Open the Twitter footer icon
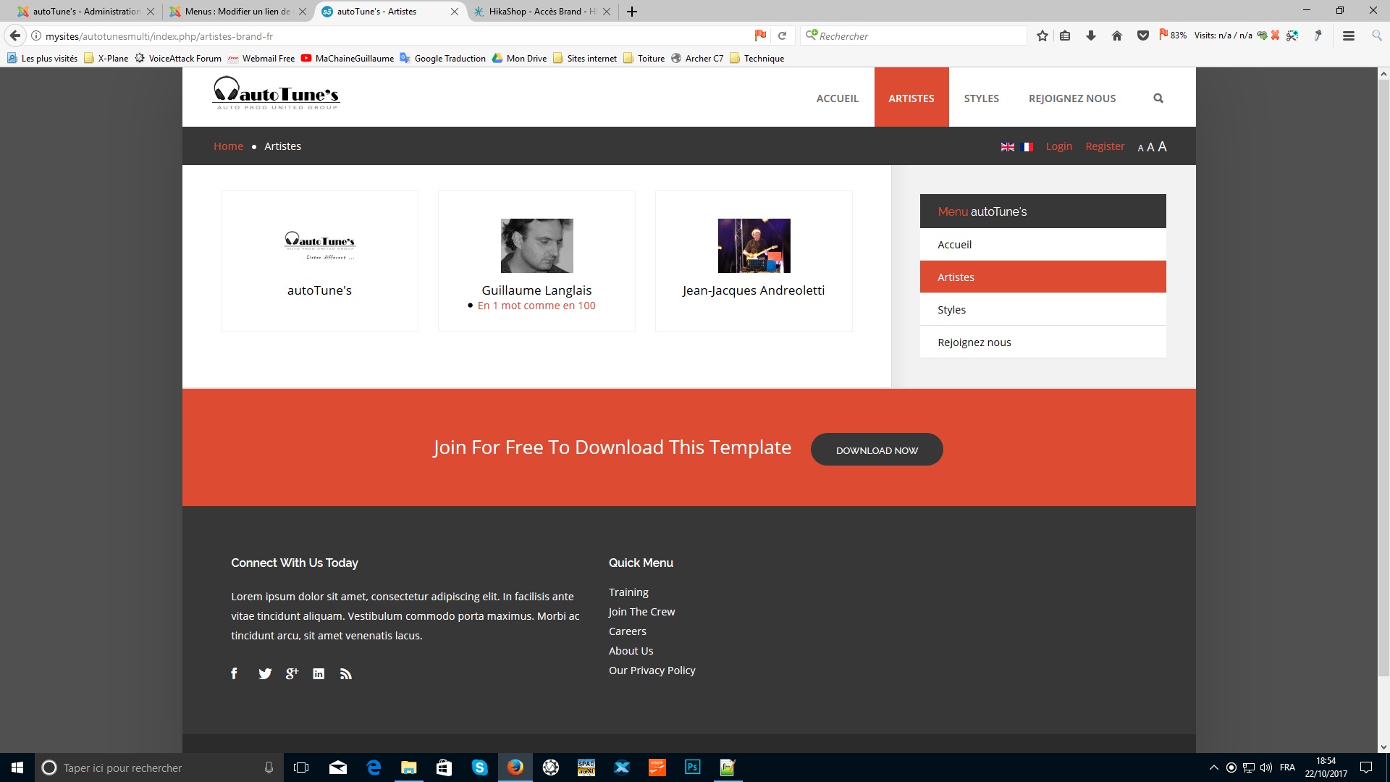 pos(265,673)
